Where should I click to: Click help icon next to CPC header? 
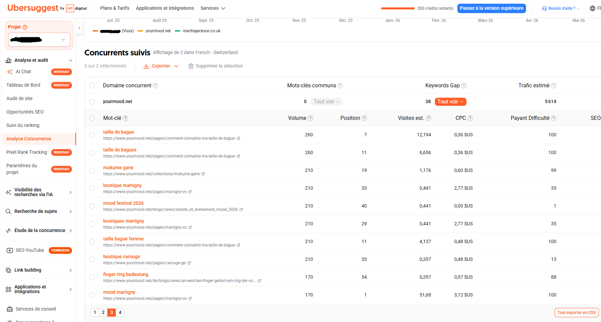[x=470, y=118]
